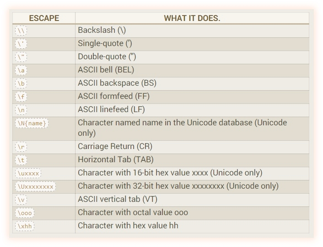The width and height of the screenshot is (323, 247).
Task: Click the Horizontal Tab (TAB) description
Action: click(115, 160)
